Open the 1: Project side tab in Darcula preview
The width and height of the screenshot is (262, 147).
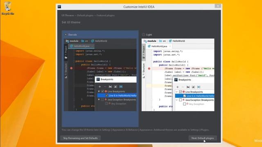coord(66,52)
